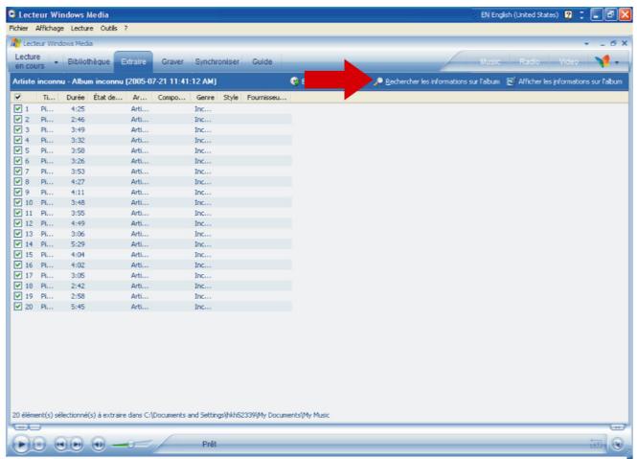Uncheck track 20 checkbox

click(17, 307)
